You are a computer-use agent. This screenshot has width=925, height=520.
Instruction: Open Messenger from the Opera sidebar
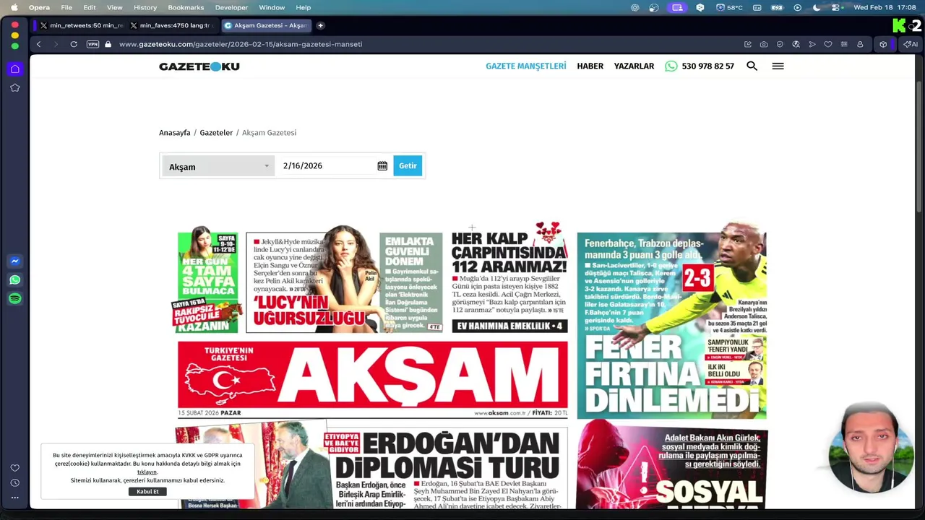pyautogui.click(x=14, y=261)
